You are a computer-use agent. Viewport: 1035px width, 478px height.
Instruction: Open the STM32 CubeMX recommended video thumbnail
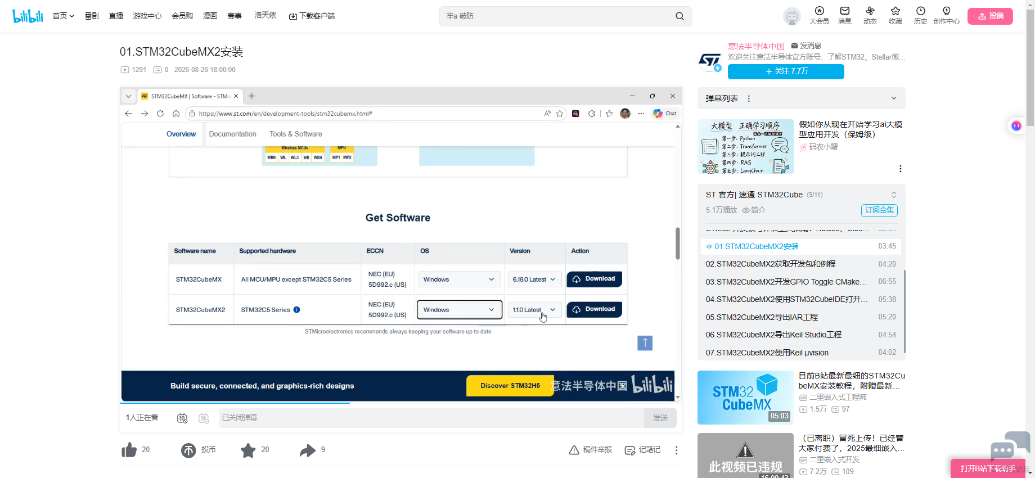[745, 398]
